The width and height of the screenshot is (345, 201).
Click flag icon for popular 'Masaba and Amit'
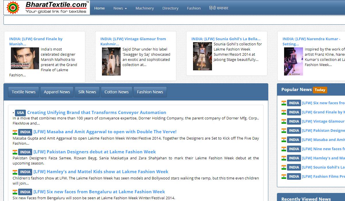(284, 140)
